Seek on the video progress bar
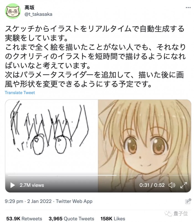The height and width of the screenshot is (222, 194). point(98,175)
